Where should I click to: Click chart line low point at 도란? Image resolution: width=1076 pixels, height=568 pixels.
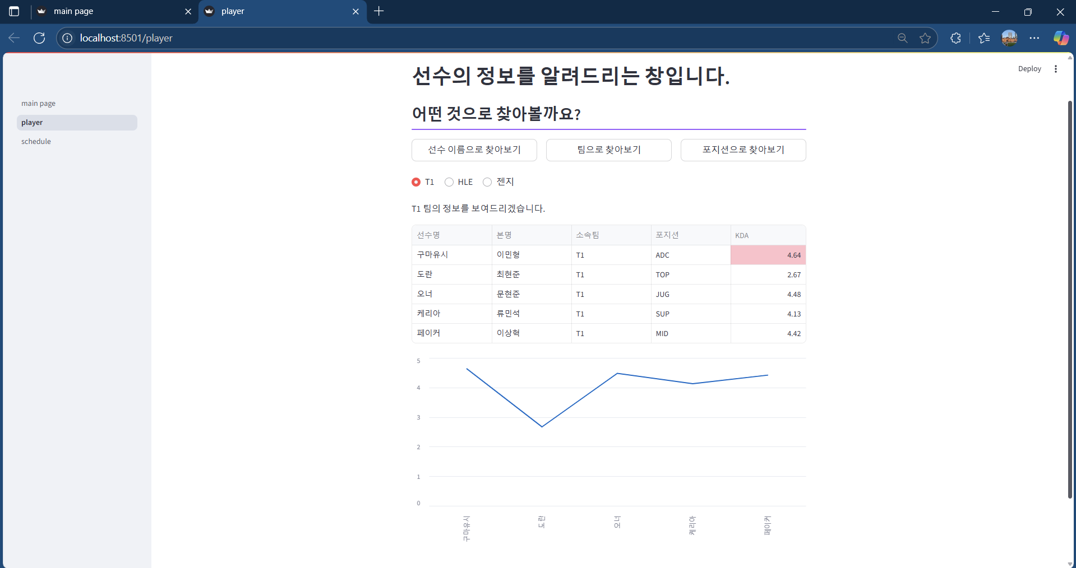tap(542, 427)
